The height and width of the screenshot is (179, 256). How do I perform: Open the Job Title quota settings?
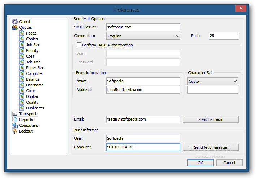click(33, 62)
